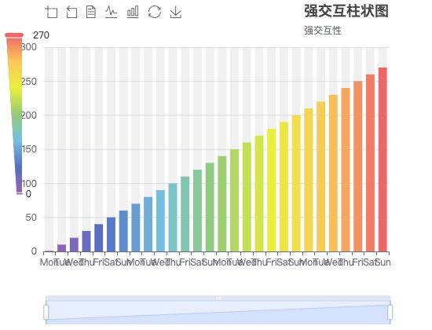Click the first purple Tue bar
The width and height of the screenshot is (432, 330).
tap(61, 248)
